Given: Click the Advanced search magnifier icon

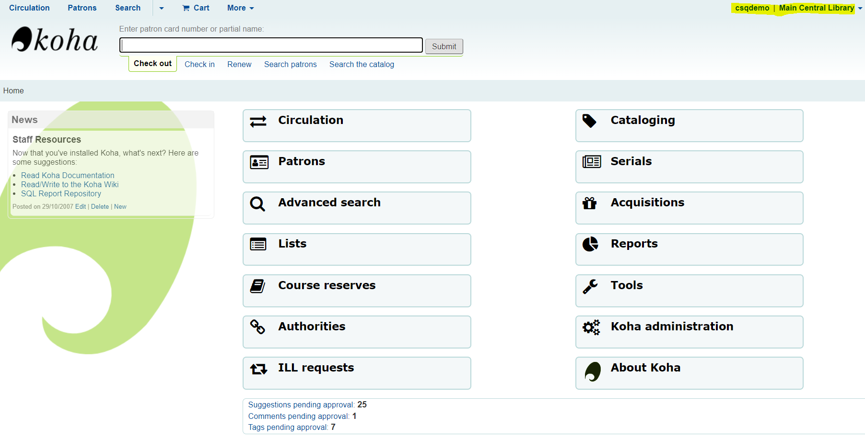Looking at the screenshot, I should pos(257,204).
